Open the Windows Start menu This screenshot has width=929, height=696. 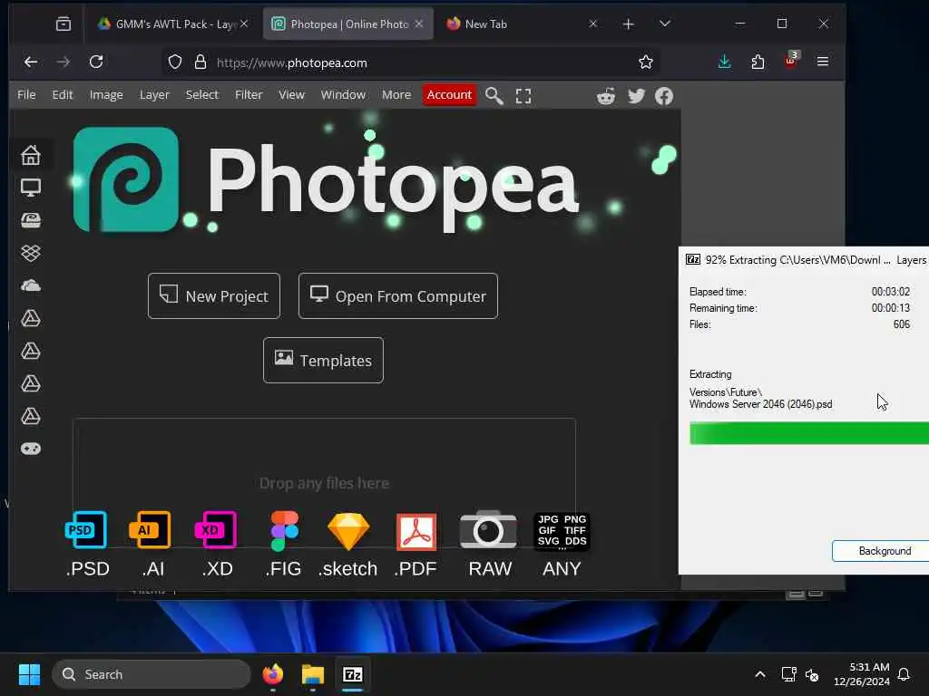[x=29, y=674]
